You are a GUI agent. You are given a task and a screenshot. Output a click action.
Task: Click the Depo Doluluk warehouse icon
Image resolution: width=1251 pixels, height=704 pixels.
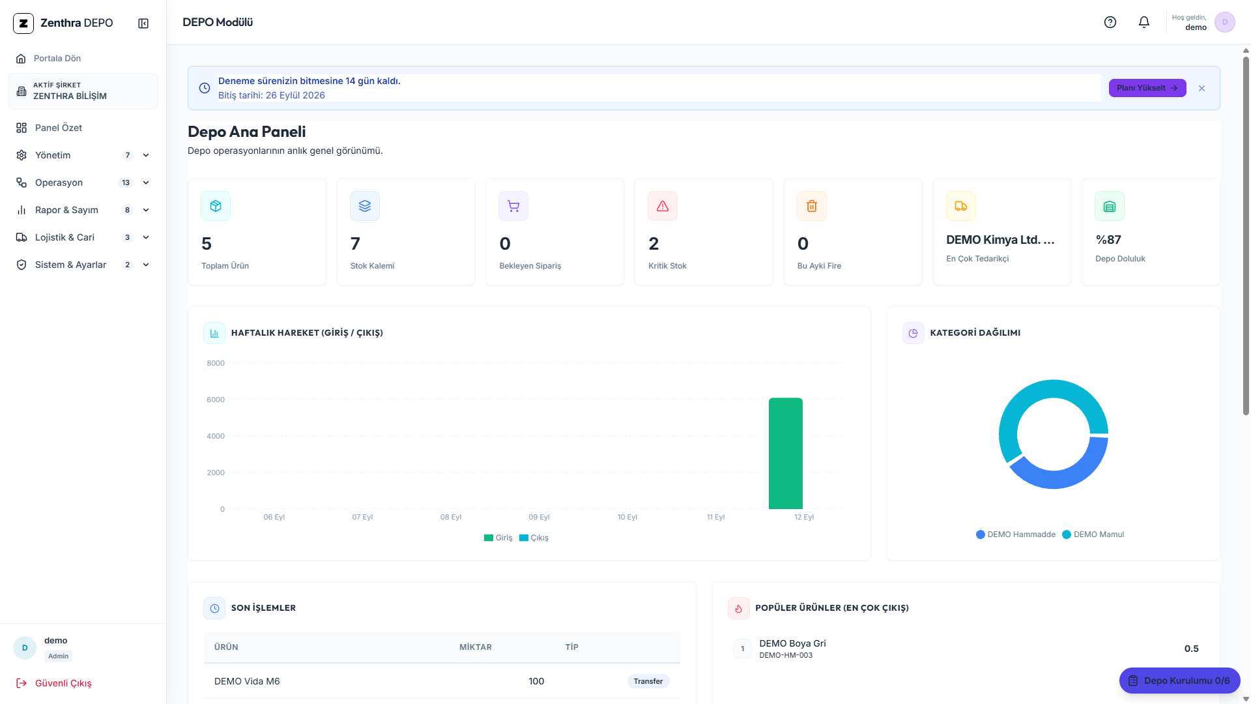pos(1110,206)
